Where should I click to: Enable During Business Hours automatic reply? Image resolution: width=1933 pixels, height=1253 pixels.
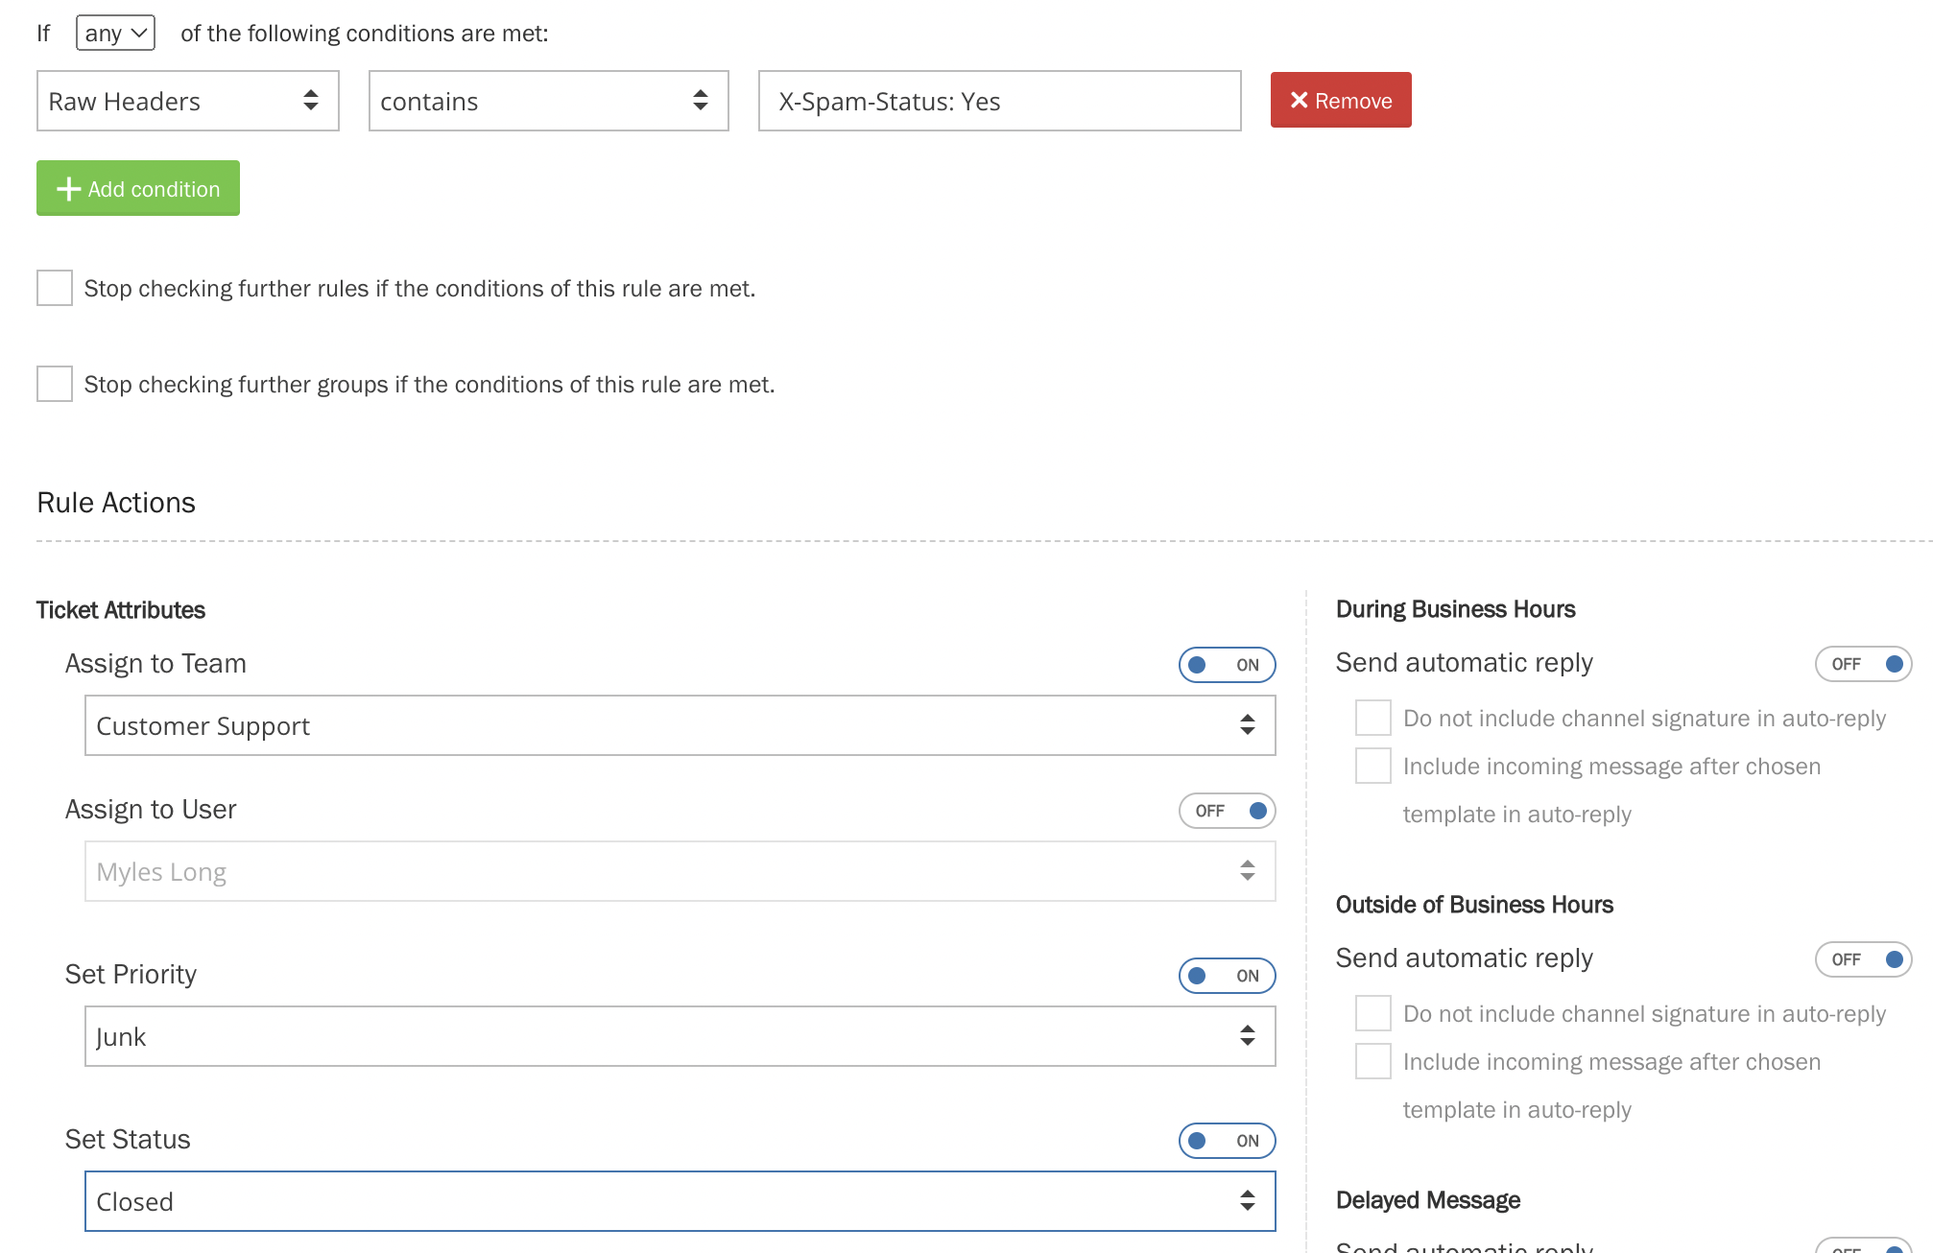1862,664
